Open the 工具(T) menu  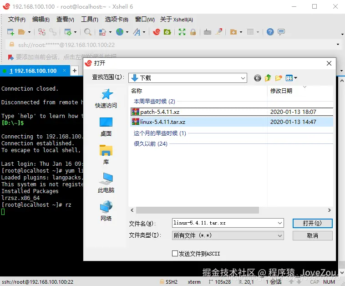pos(90,20)
